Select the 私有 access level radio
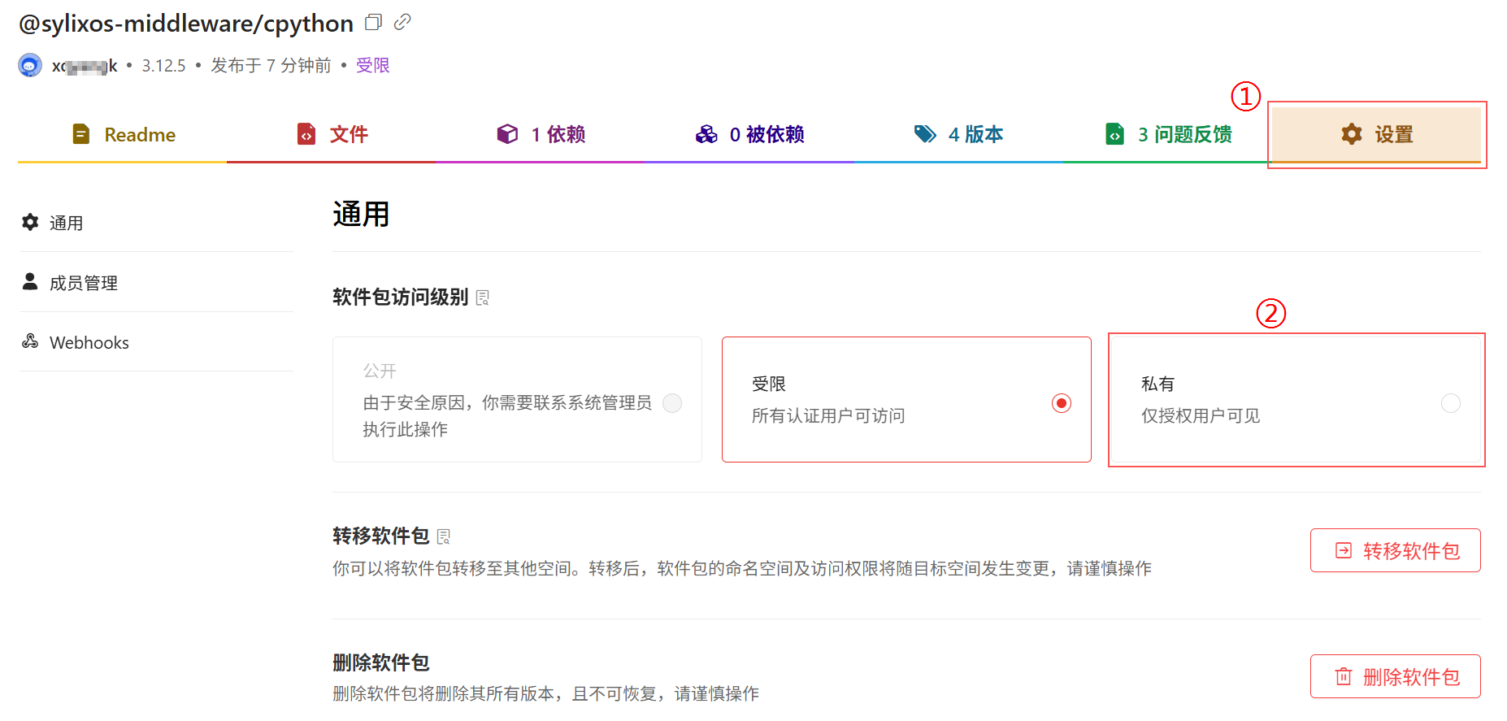Screen dimensions: 1507x721 click(1450, 403)
